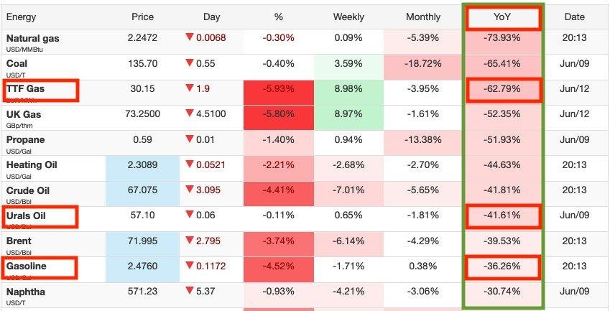
Task: Sort table by the YoY column header
Action: 502,17
